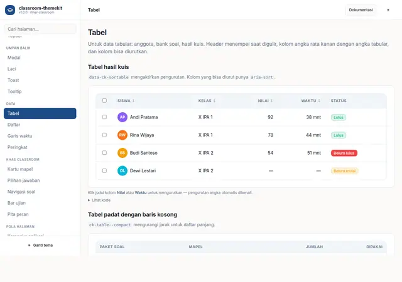
Task: Expand the Lihat kode disclosure
Action: click(99, 200)
